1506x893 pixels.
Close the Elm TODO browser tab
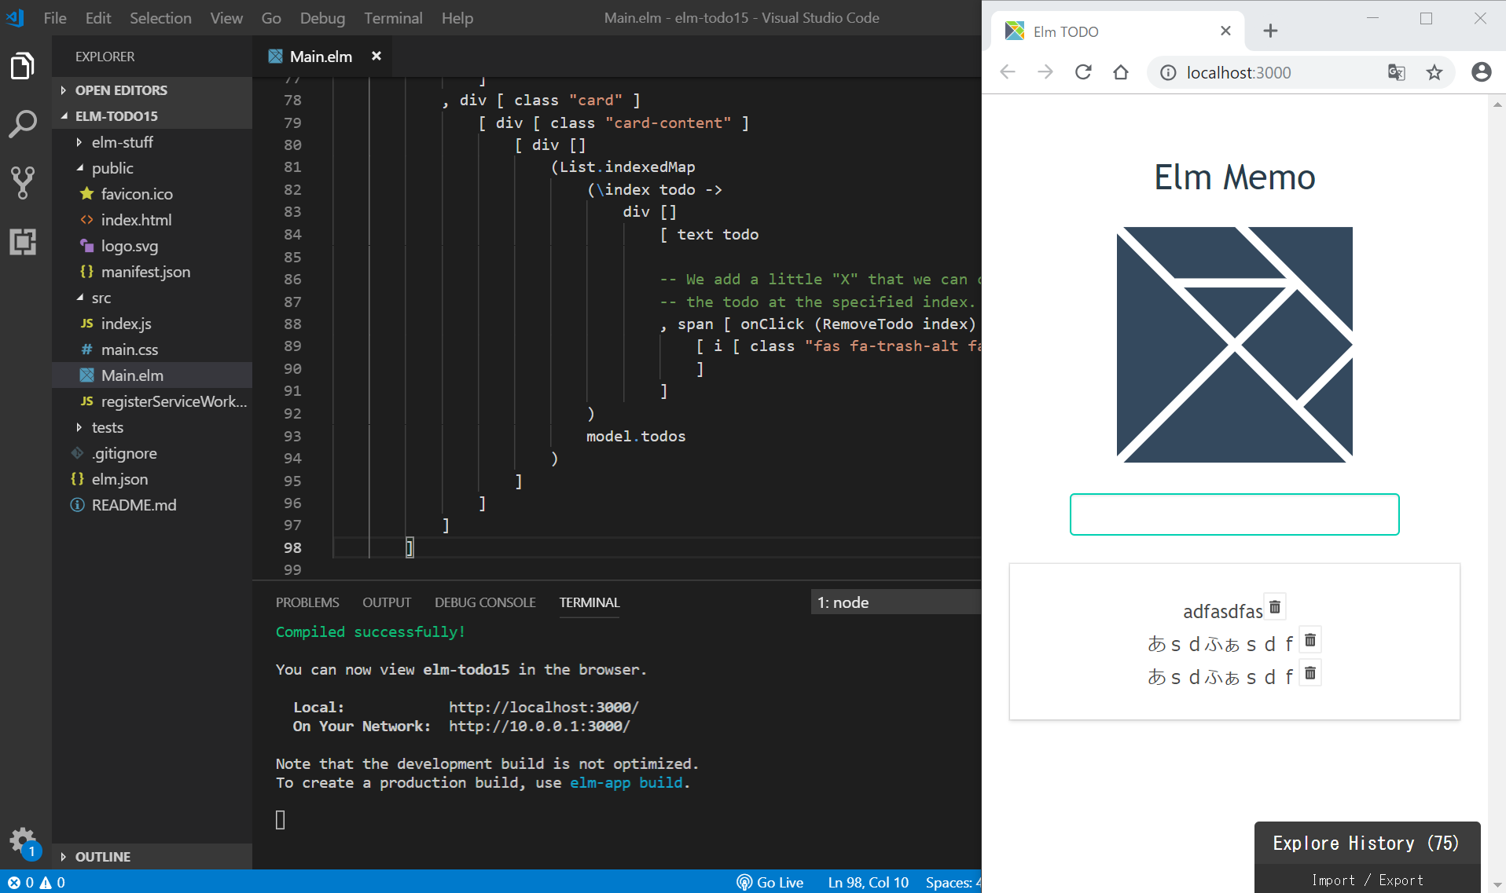pyautogui.click(x=1225, y=31)
